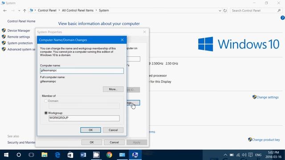The image size is (285, 160).
Task: Click OK in System Properties window
Action: (92, 142)
